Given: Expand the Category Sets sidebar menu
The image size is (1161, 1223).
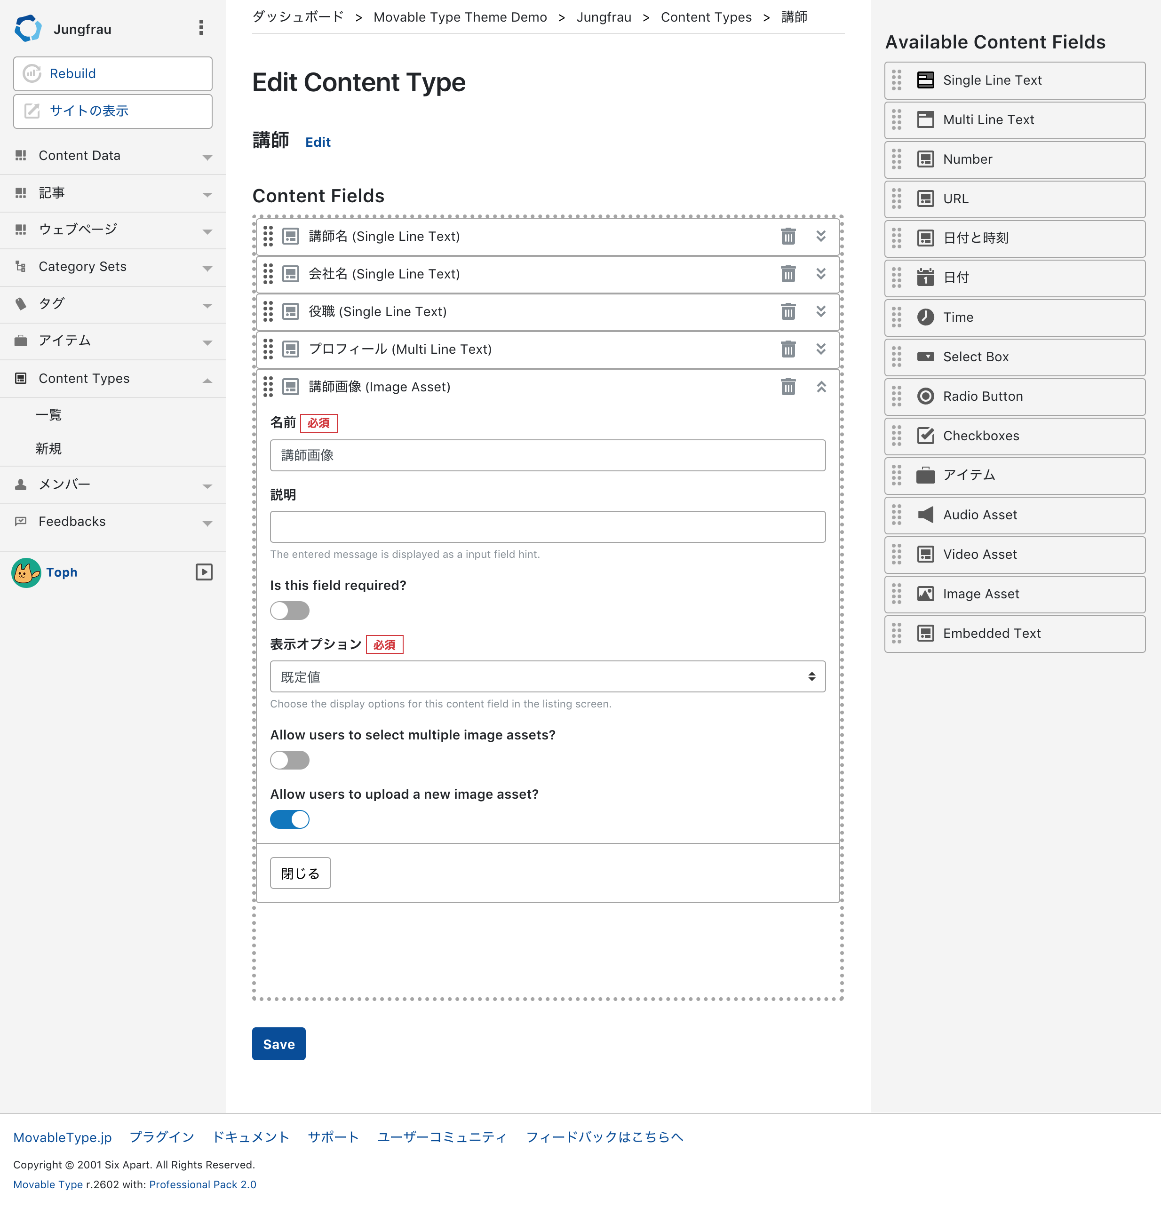Looking at the screenshot, I should [x=112, y=267].
